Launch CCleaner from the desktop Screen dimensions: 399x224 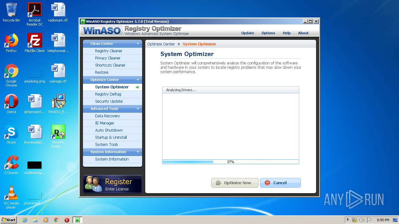point(11,165)
